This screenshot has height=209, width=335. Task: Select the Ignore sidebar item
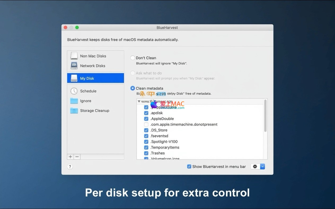coord(86,101)
